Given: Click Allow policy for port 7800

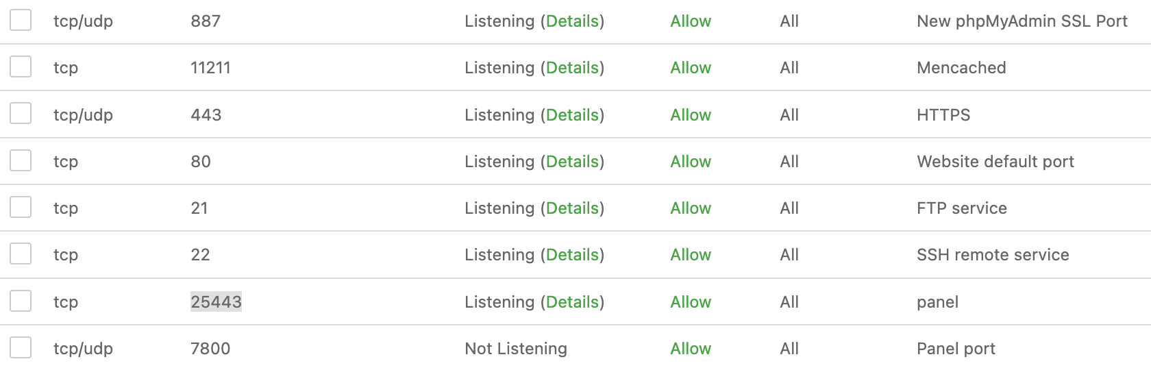Looking at the screenshot, I should pos(691,349).
